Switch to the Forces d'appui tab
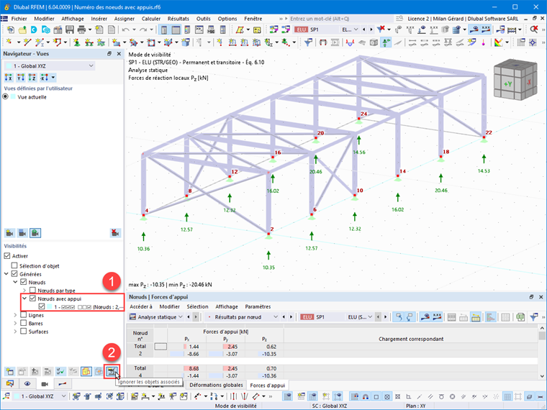 [268, 386]
